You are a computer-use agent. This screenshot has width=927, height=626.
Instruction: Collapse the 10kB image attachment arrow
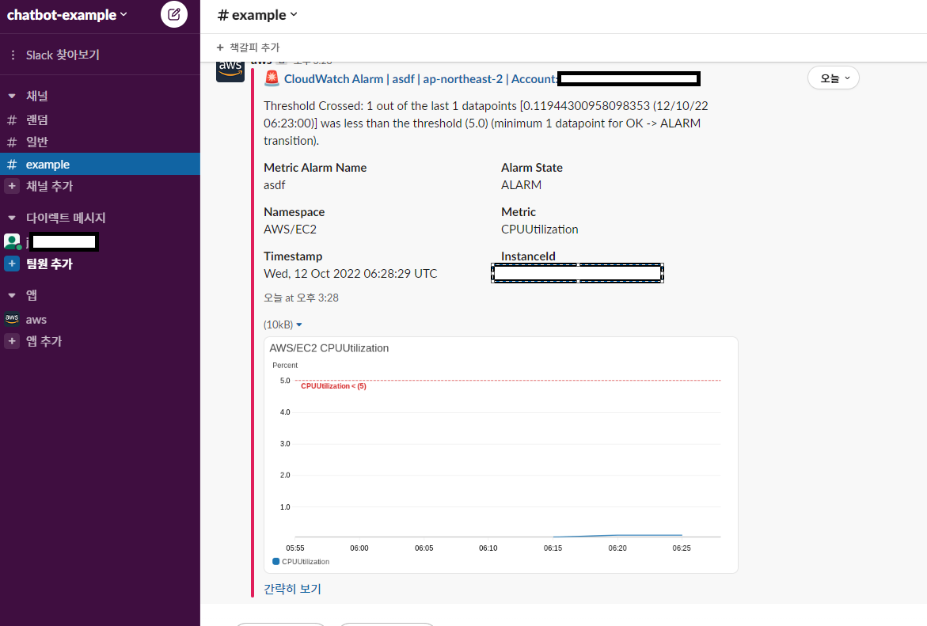point(299,324)
